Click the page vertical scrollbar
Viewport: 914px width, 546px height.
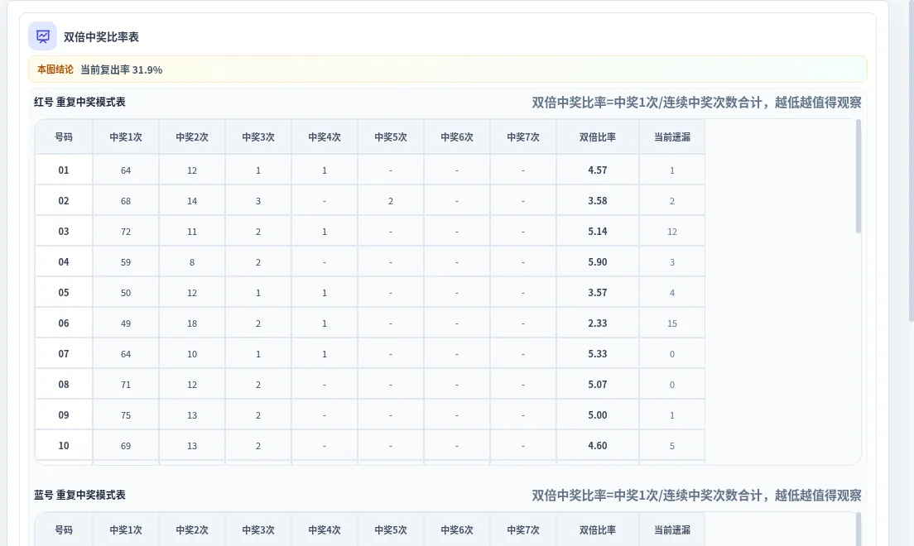[911, 160]
